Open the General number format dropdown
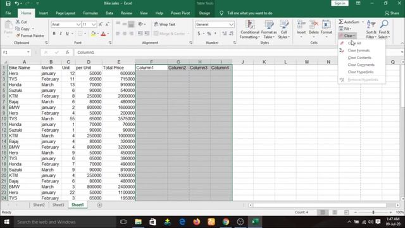This screenshot has height=228, width=405. (x=231, y=24)
